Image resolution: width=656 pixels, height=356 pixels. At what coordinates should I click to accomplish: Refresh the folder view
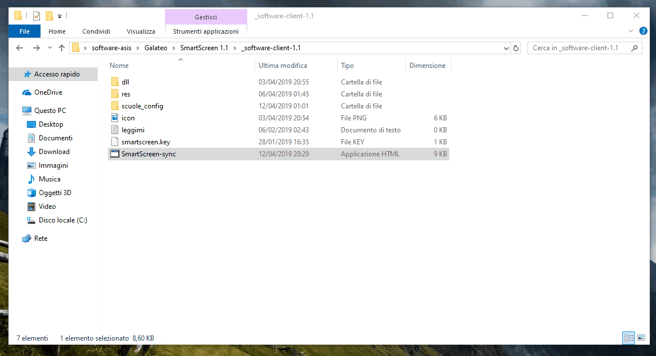(516, 48)
